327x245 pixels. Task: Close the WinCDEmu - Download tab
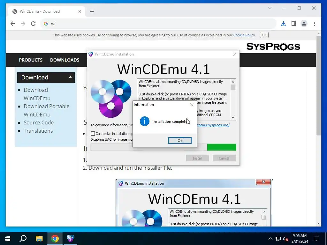pos(80,11)
